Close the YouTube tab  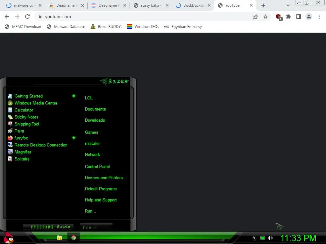point(251,5)
